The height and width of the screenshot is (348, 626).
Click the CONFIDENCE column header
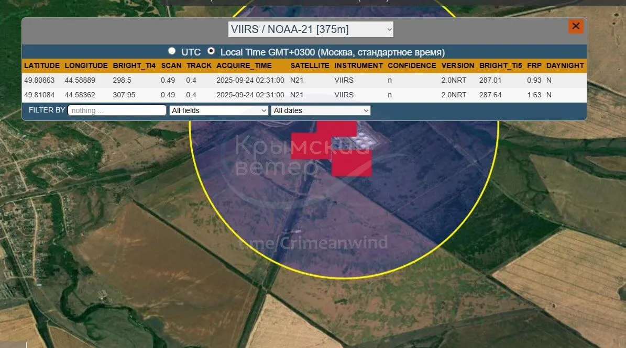(412, 66)
